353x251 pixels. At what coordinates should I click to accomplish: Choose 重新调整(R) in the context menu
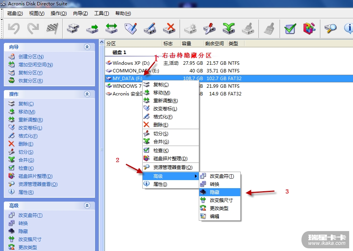pos(171,101)
